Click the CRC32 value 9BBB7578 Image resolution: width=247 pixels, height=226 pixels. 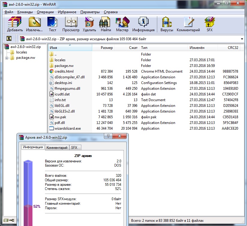[230, 71]
